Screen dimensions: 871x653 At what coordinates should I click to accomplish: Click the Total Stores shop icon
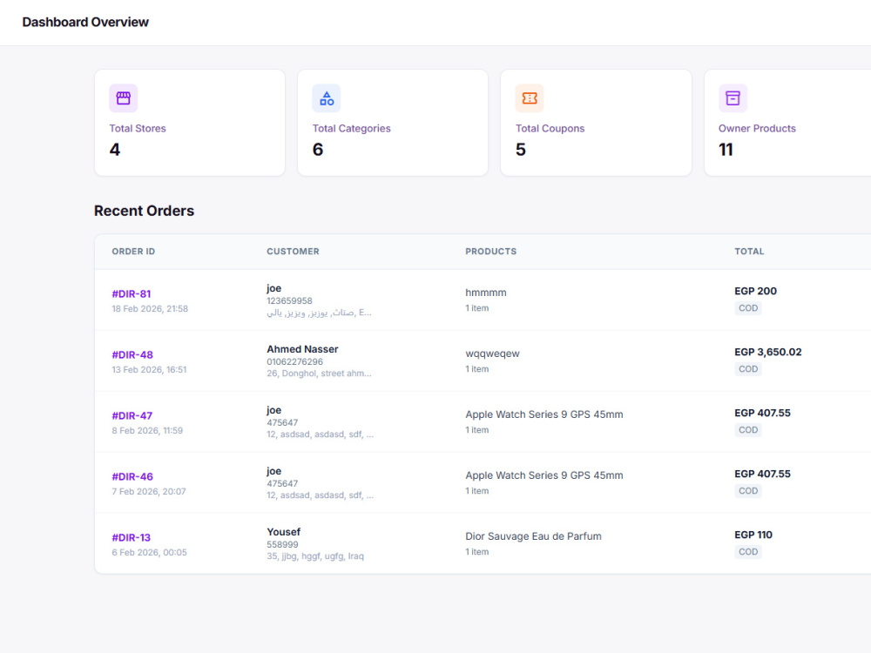coord(124,98)
